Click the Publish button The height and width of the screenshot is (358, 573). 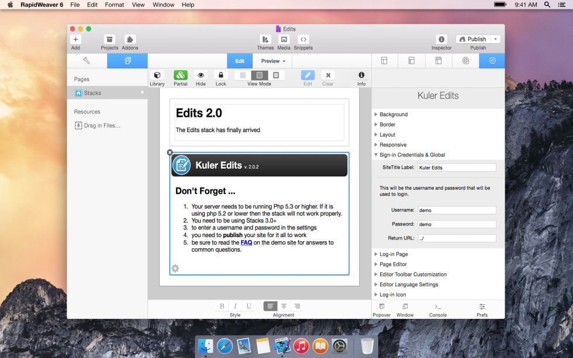(x=473, y=39)
